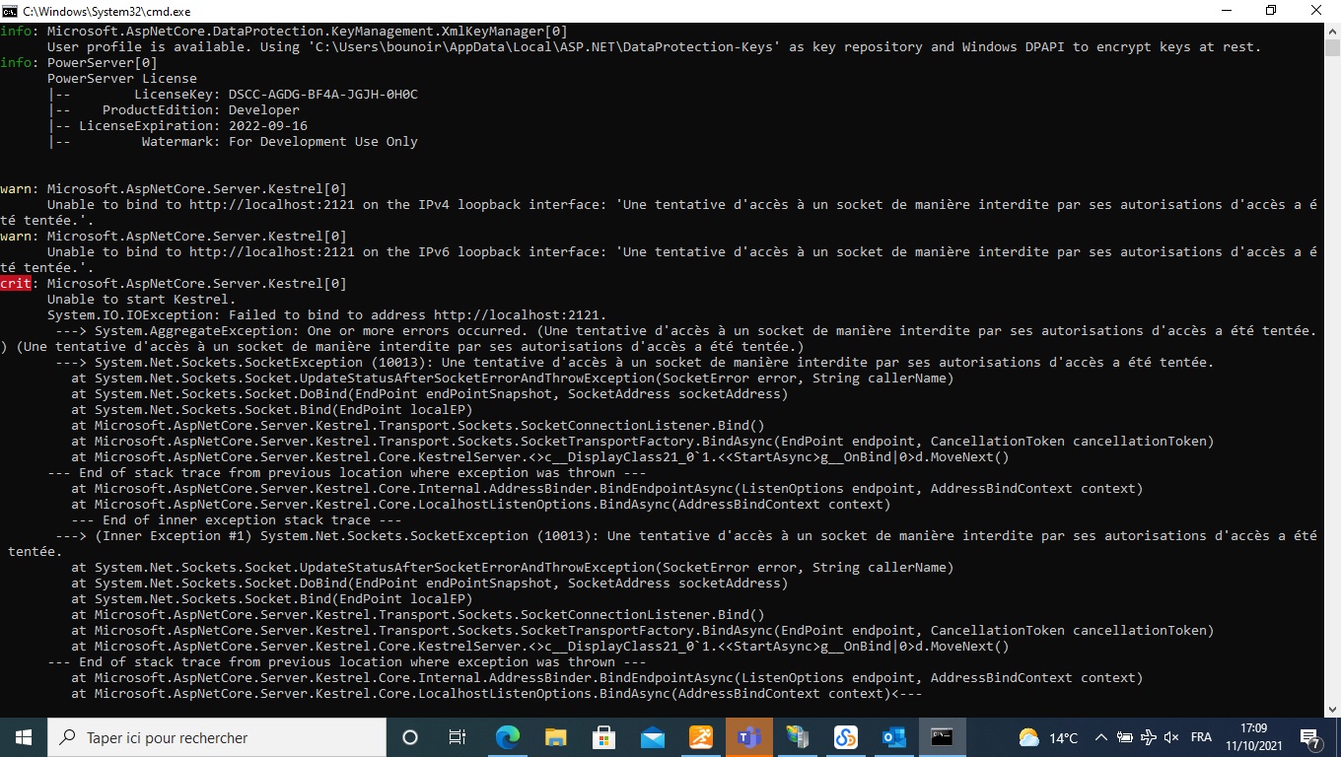
Task: Open Task View on the taskbar
Action: point(458,737)
